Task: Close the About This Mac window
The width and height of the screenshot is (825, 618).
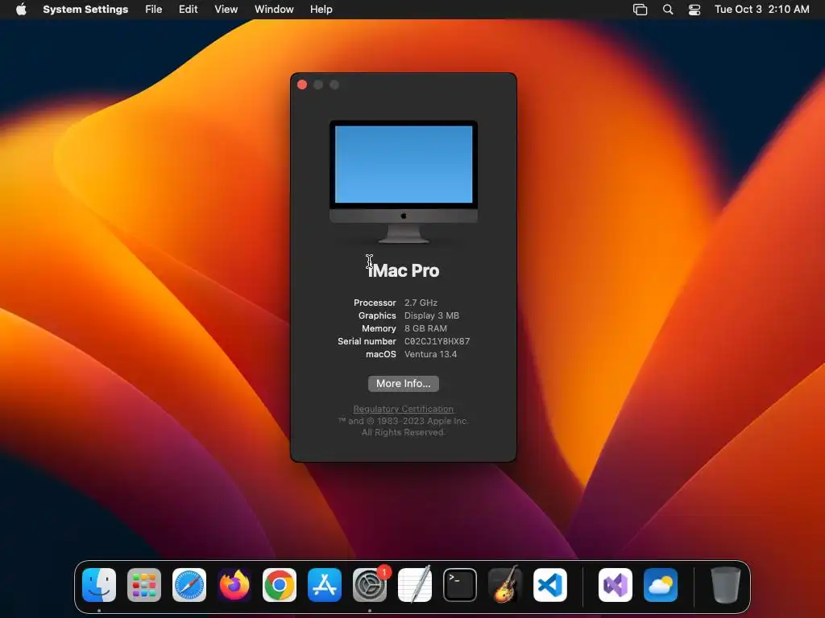Action: [302, 84]
